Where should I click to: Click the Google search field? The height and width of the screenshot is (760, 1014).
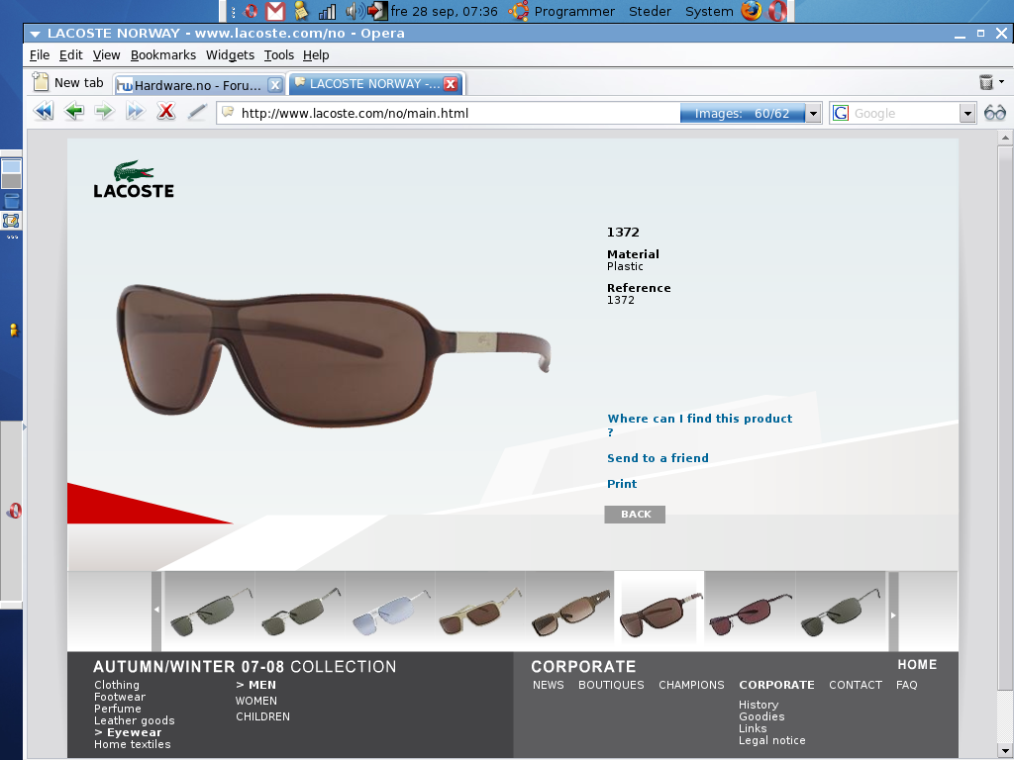(904, 114)
